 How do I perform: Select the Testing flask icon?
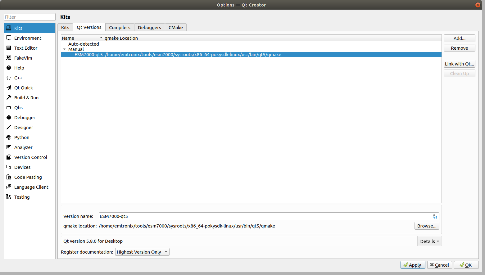tap(9, 197)
